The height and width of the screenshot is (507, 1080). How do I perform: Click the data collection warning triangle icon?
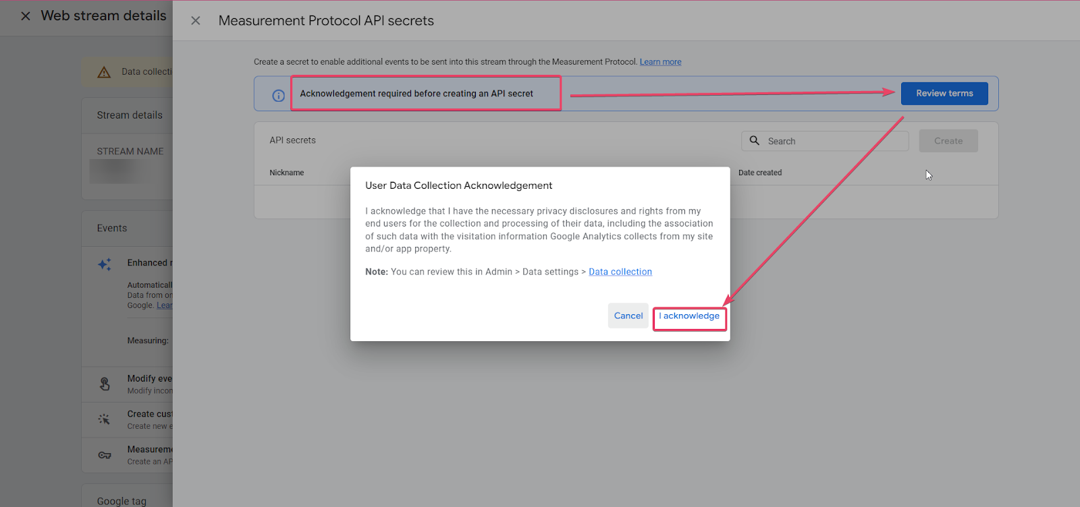(x=104, y=72)
